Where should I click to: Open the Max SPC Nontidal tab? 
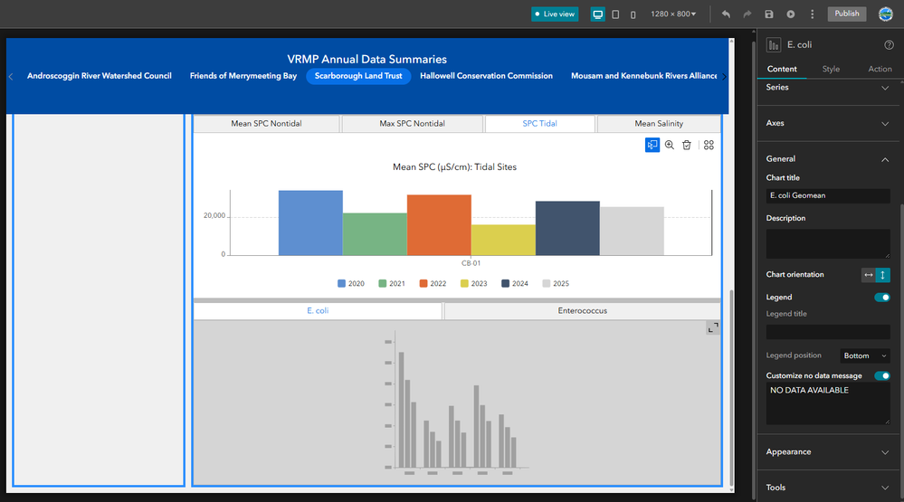(x=413, y=124)
